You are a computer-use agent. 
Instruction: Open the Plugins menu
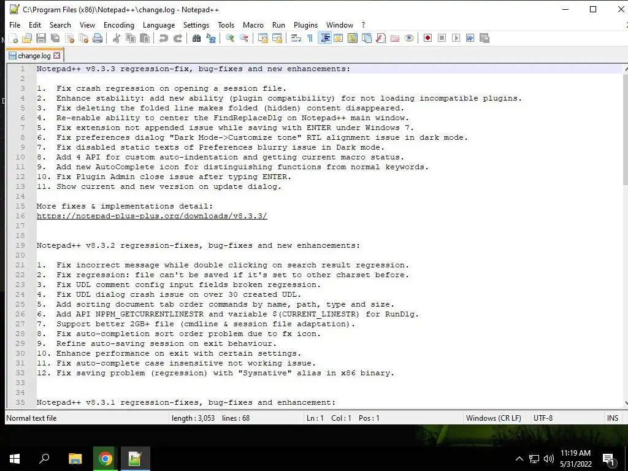coord(305,25)
